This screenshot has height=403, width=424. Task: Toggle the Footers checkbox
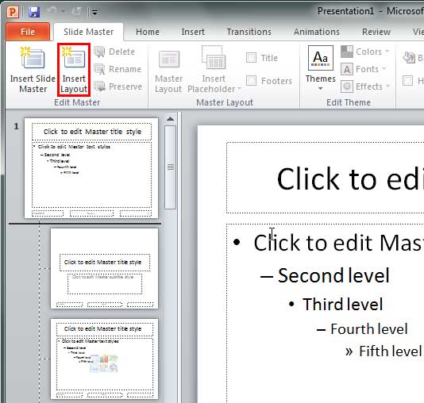point(251,80)
